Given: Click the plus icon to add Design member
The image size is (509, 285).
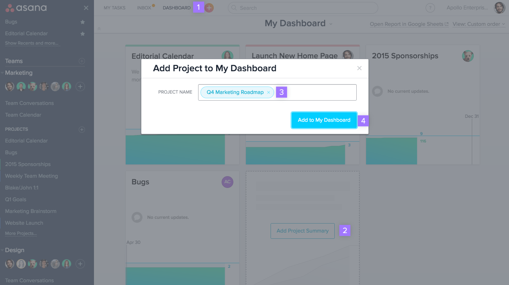Looking at the screenshot, I should 80,264.
